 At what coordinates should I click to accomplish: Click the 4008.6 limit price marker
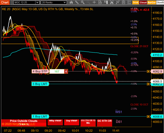tap(157, 117)
